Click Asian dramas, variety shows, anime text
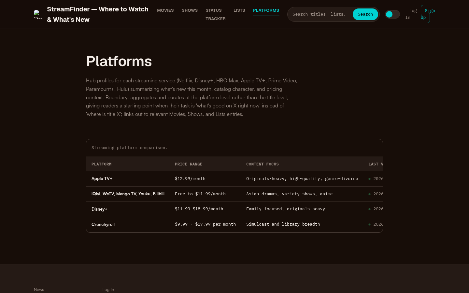Screen dimensions: 469x293 (290, 194)
